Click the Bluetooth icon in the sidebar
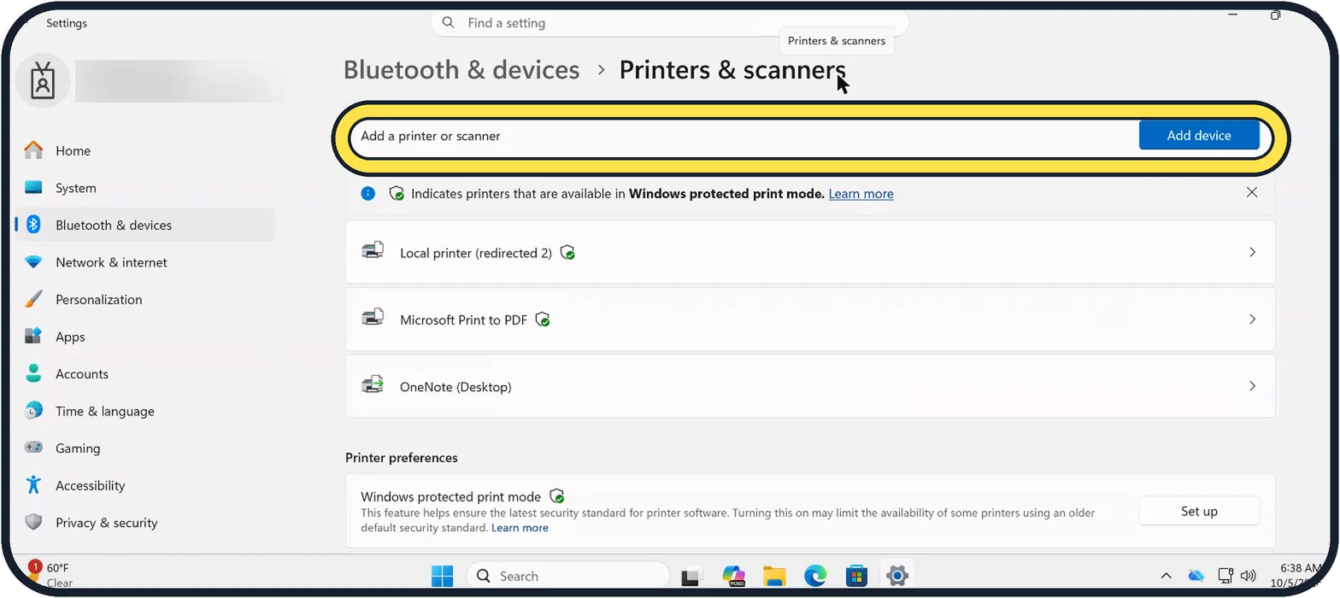 click(33, 225)
